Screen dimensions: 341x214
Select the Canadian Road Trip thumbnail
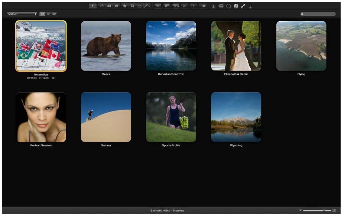(171, 46)
